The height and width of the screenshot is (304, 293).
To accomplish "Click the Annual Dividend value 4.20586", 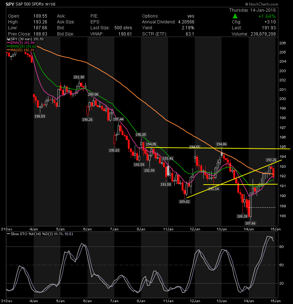I will coord(186,22).
